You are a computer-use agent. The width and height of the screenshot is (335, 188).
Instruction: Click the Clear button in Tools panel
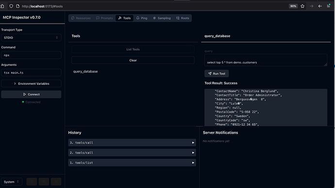pyautogui.click(x=133, y=60)
